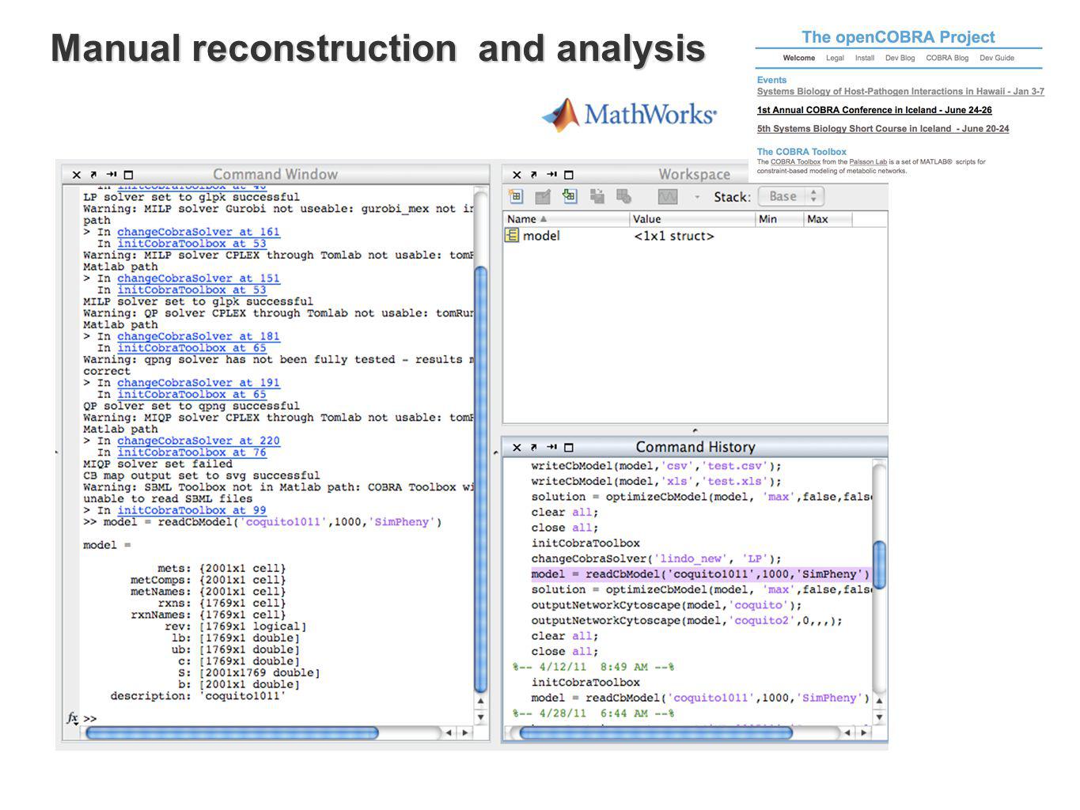Maximize the Command History panel
Image resolution: width=1080 pixels, height=810 pixels.
569,448
